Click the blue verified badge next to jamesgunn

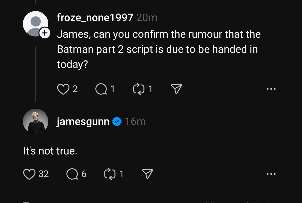(x=117, y=122)
